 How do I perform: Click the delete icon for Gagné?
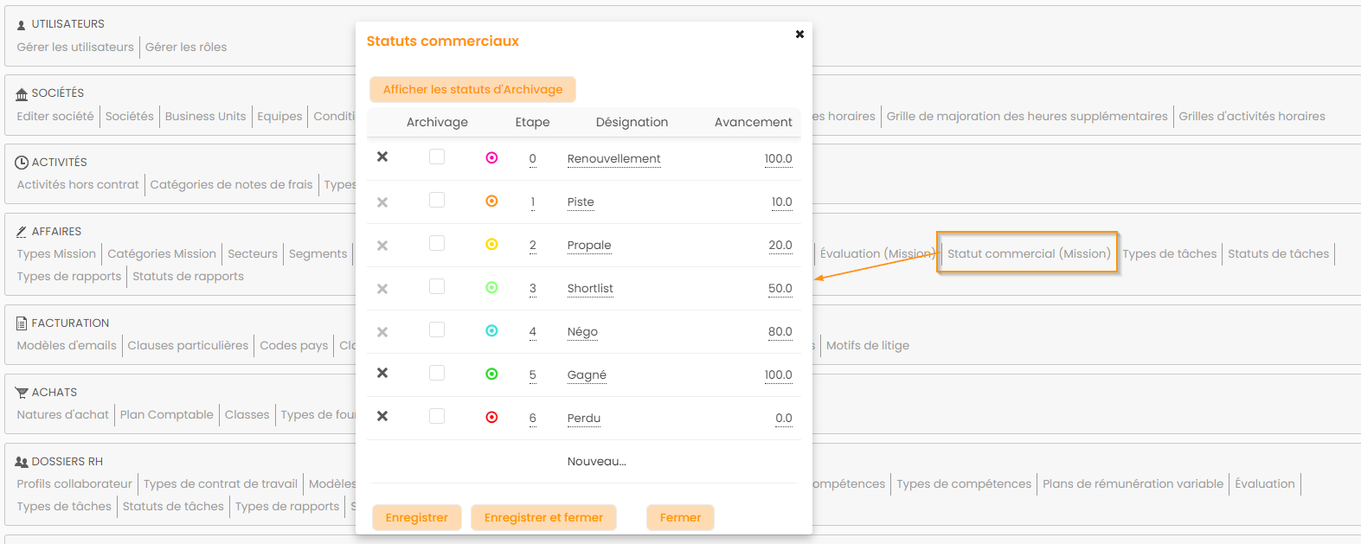pyautogui.click(x=382, y=374)
